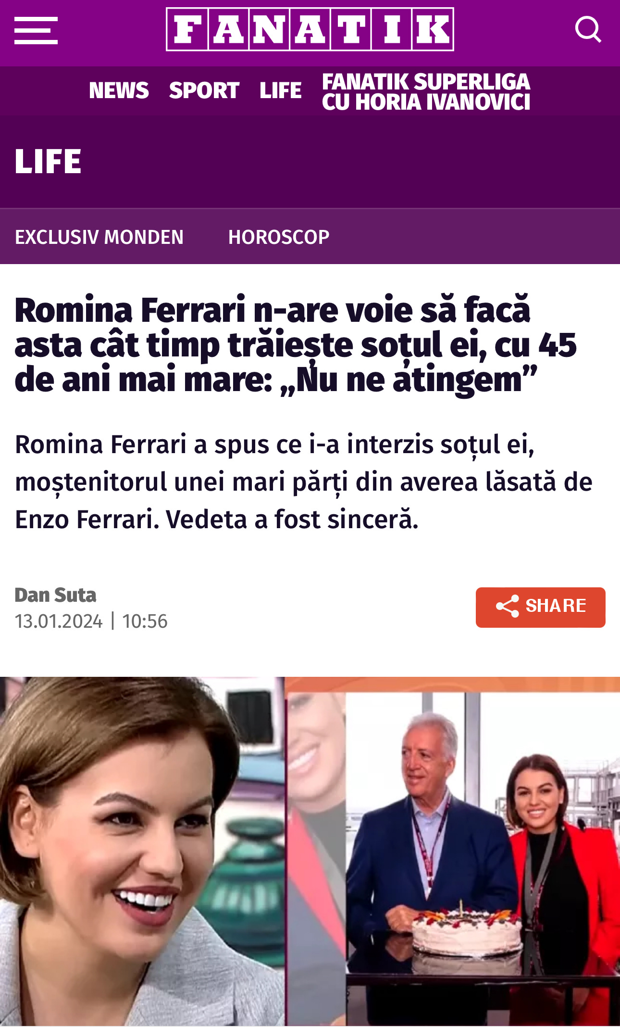Go to the SPORT section
This screenshot has height=1027, width=620.
(204, 90)
